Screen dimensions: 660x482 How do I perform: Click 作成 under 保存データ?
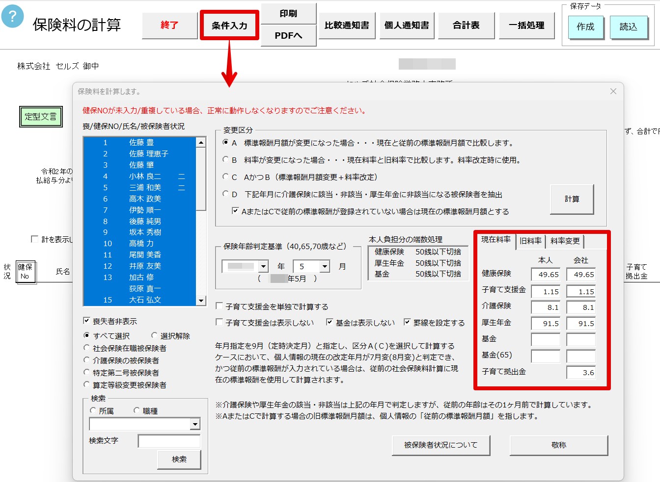pyautogui.click(x=585, y=27)
